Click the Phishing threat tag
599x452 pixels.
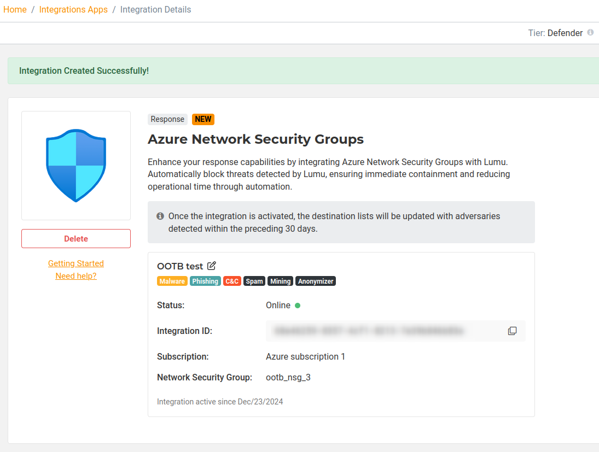205,281
